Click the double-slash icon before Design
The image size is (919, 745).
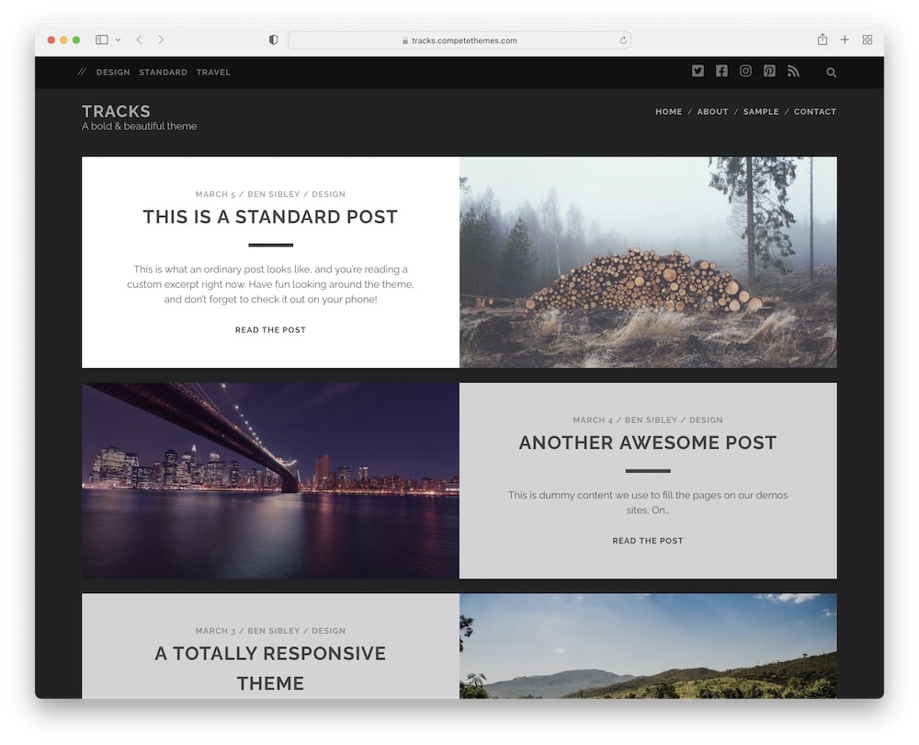[82, 72]
